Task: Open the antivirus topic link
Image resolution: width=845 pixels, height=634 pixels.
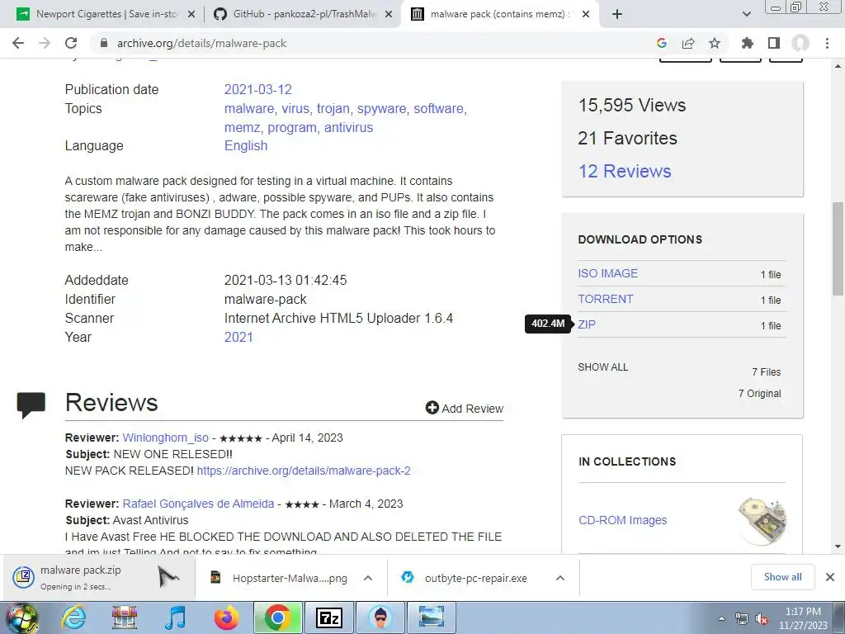Action: pos(348,128)
